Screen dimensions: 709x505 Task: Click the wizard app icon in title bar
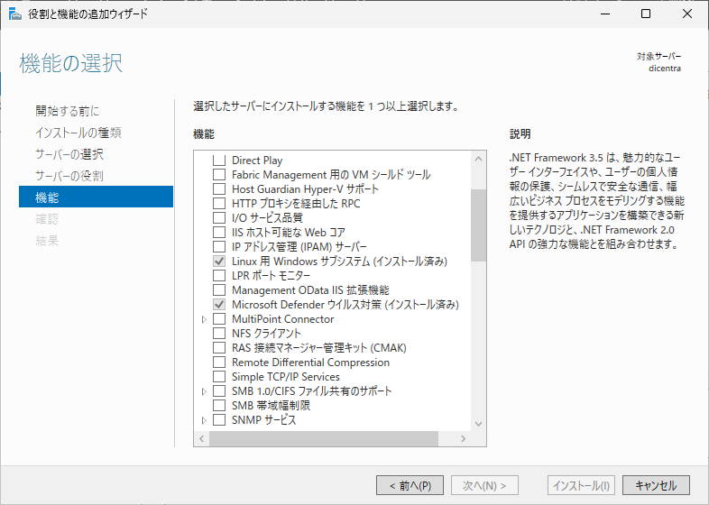pyautogui.click(x=14, y=14)
